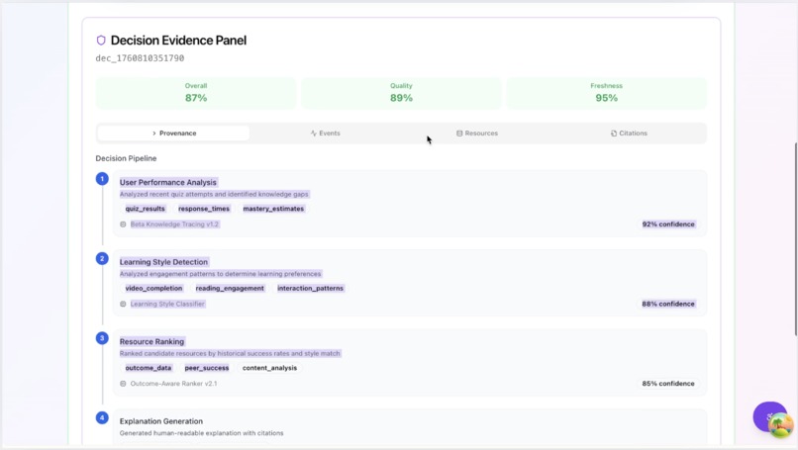Click the Freshness 95% score card
This screenshot has width=798, height=450.
(607, 93)
